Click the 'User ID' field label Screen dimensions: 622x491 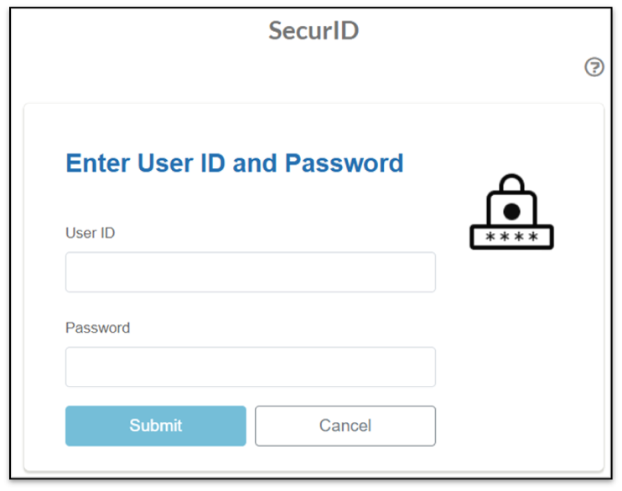click(x=90, y=233)
